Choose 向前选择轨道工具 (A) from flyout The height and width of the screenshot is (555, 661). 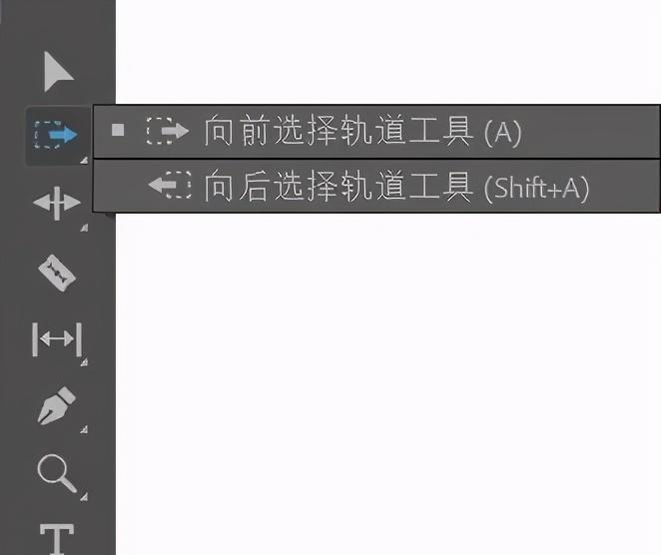tap(376, 131)
